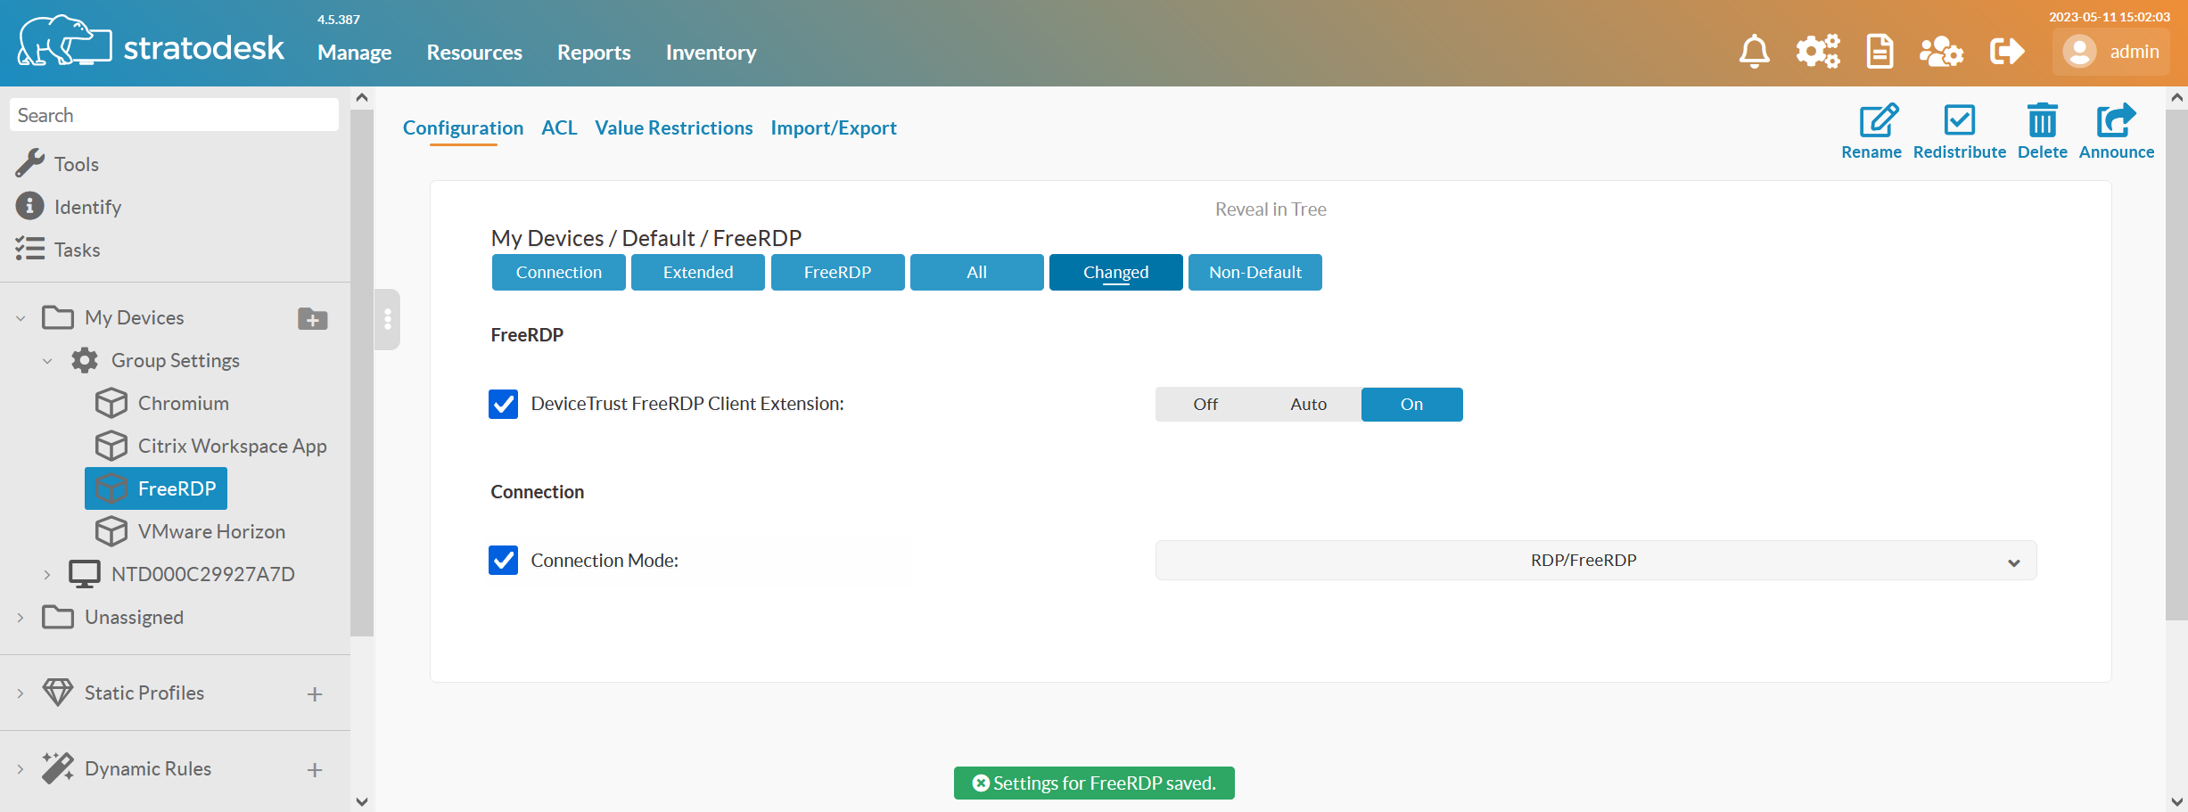Click the Delete trash icon

pos(2042,121)
